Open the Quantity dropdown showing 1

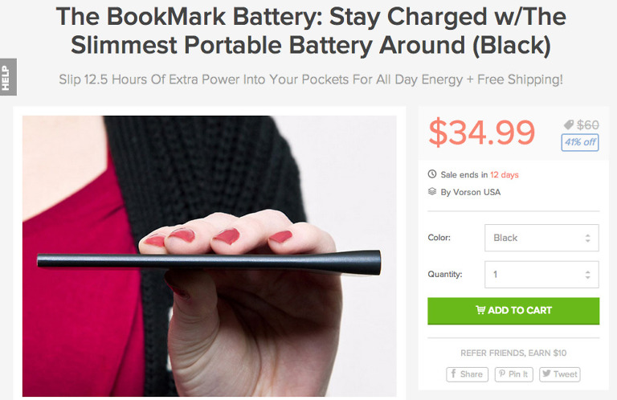pos(541,274)
